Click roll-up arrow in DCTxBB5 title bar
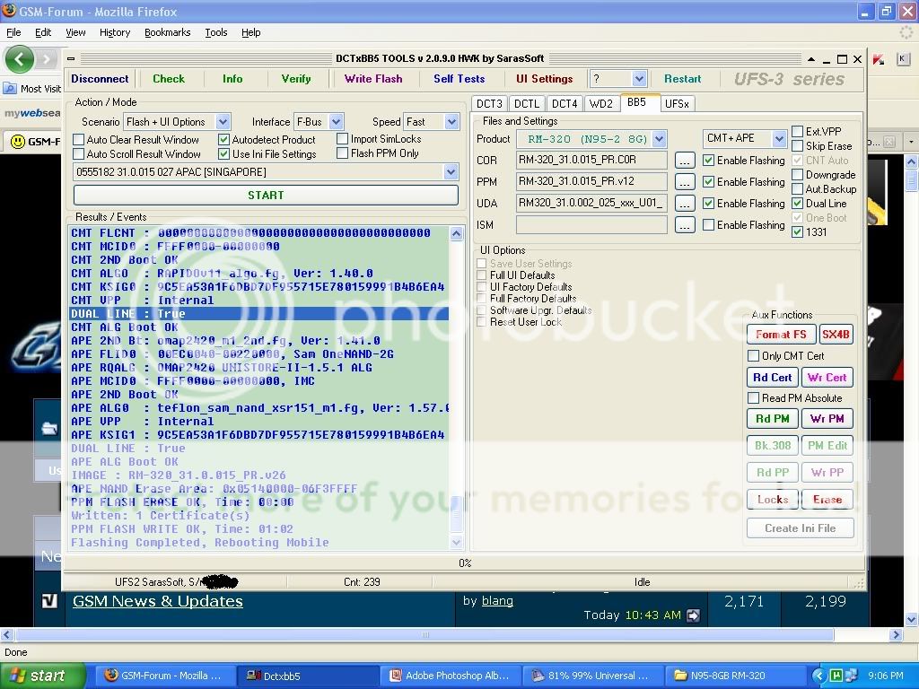Screen dimensions: 919x689 point(811,59)
